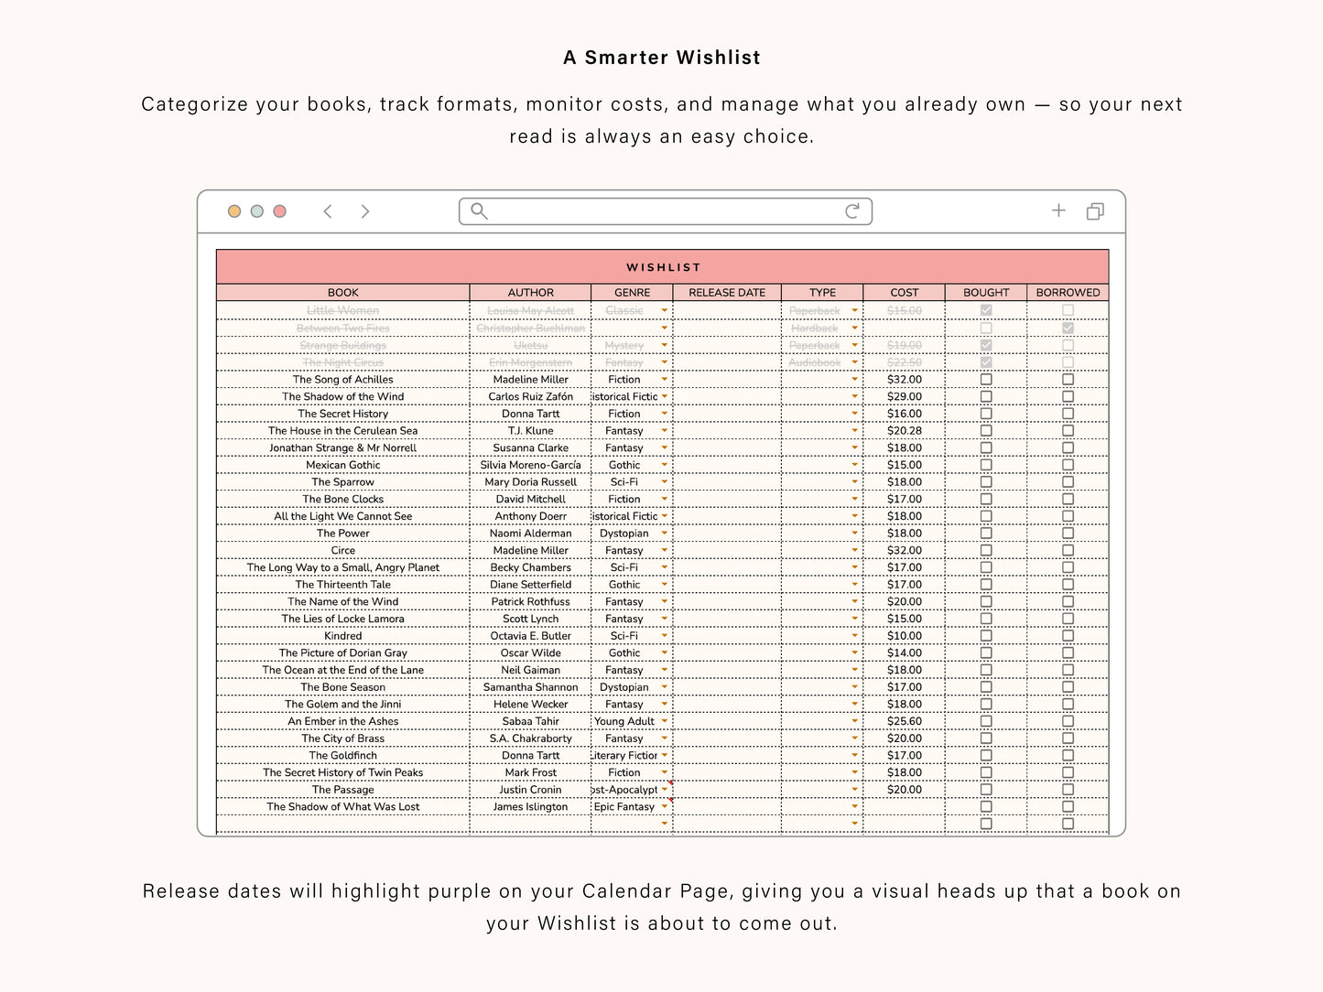Select the cell The Name of the Wind
1323x992 pixels.
[x=343, y=601]
